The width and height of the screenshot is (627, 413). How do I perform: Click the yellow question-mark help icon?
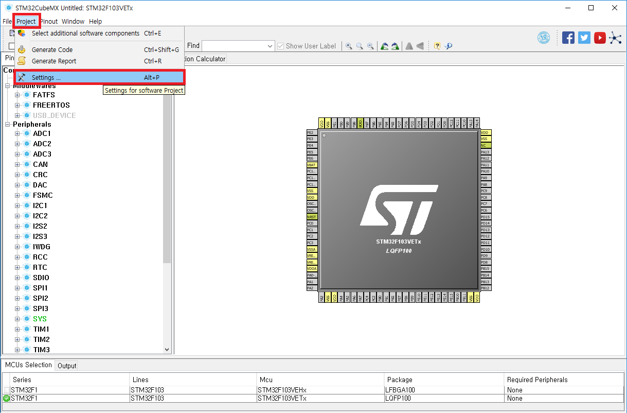pos(437,46)
